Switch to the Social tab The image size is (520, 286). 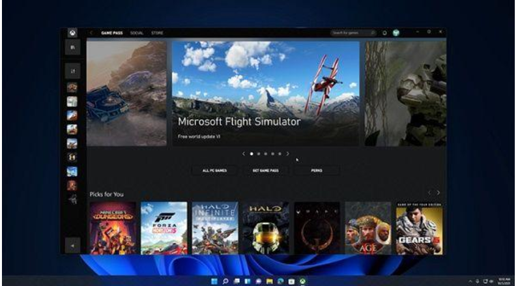pos(136,33)
